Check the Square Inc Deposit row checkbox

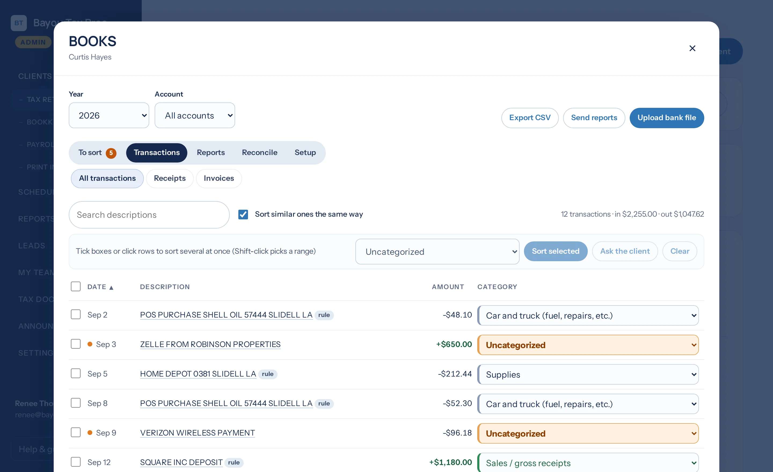[x=76, y=462]
